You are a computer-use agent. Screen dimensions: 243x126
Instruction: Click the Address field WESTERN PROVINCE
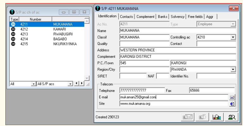point(178,50)
